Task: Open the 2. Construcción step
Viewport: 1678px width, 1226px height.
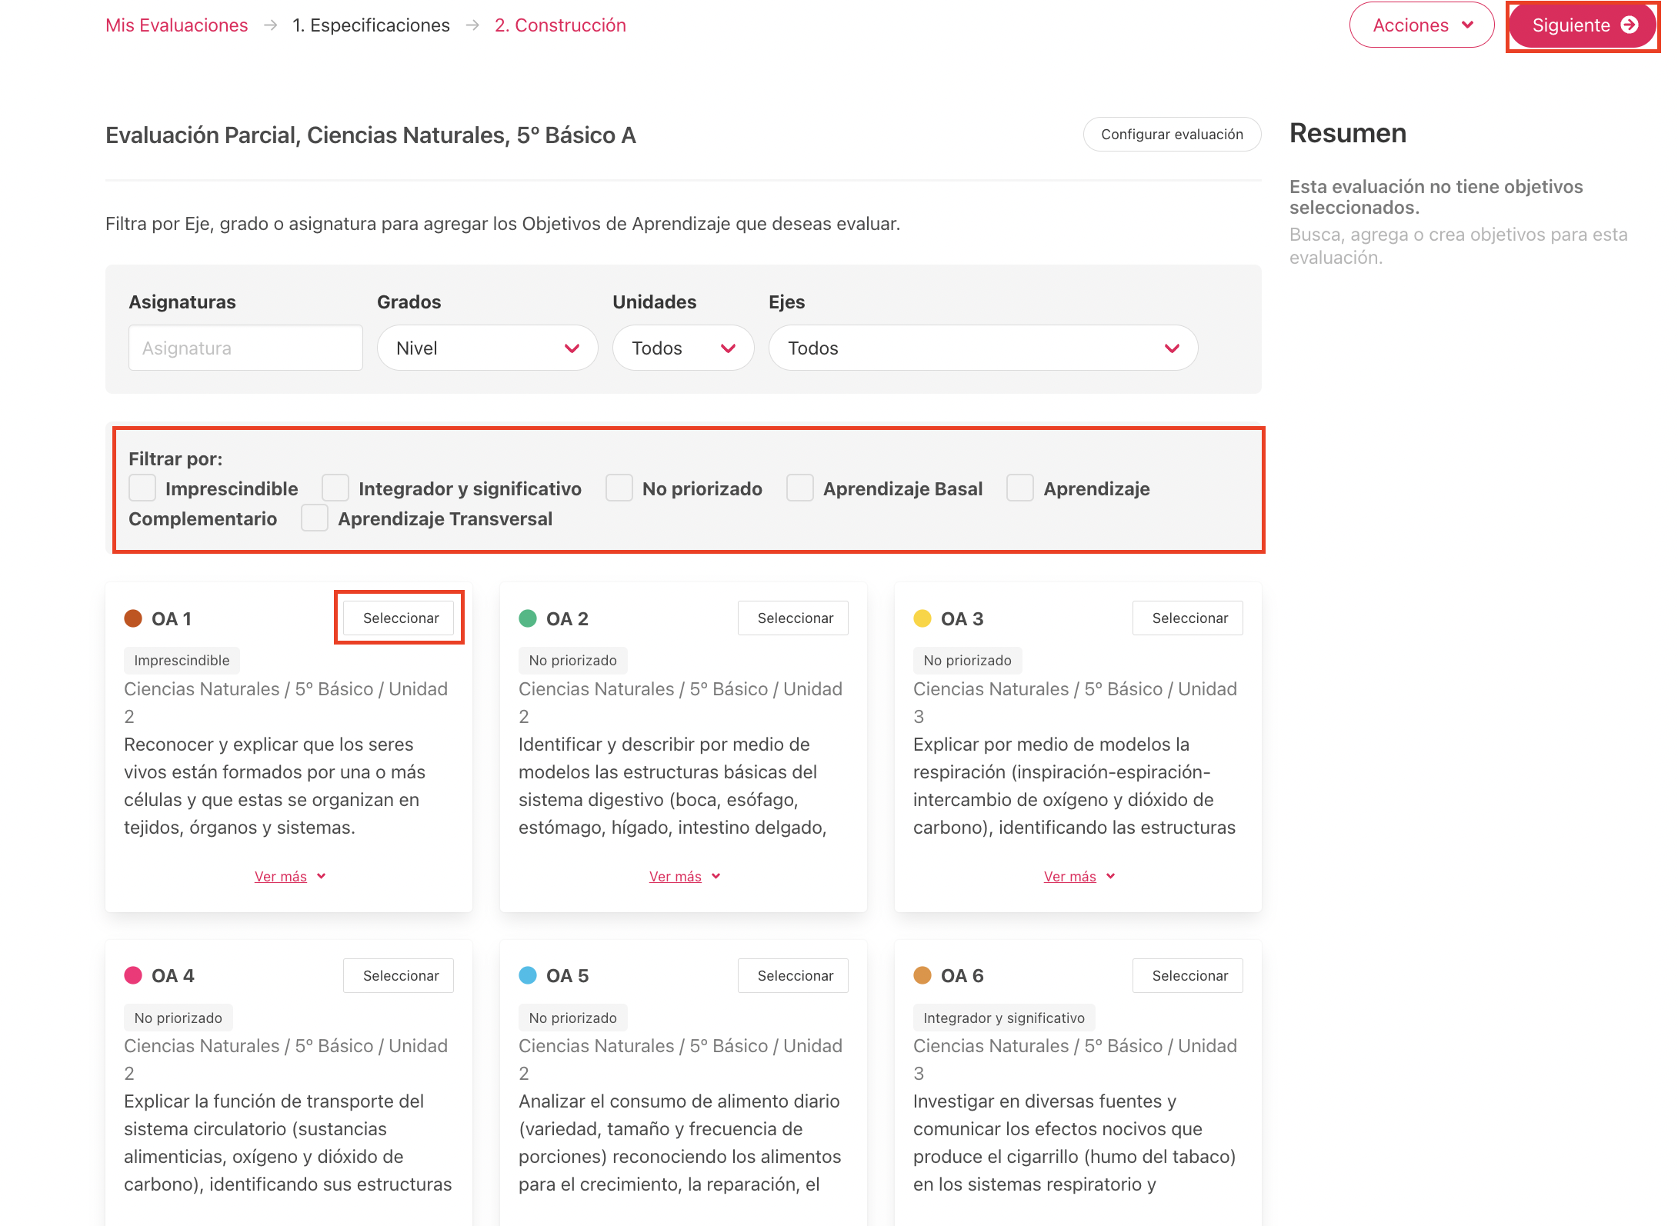Action: pos(560,25)
